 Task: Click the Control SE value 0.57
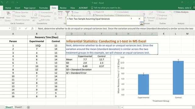[x=101, y=66]
